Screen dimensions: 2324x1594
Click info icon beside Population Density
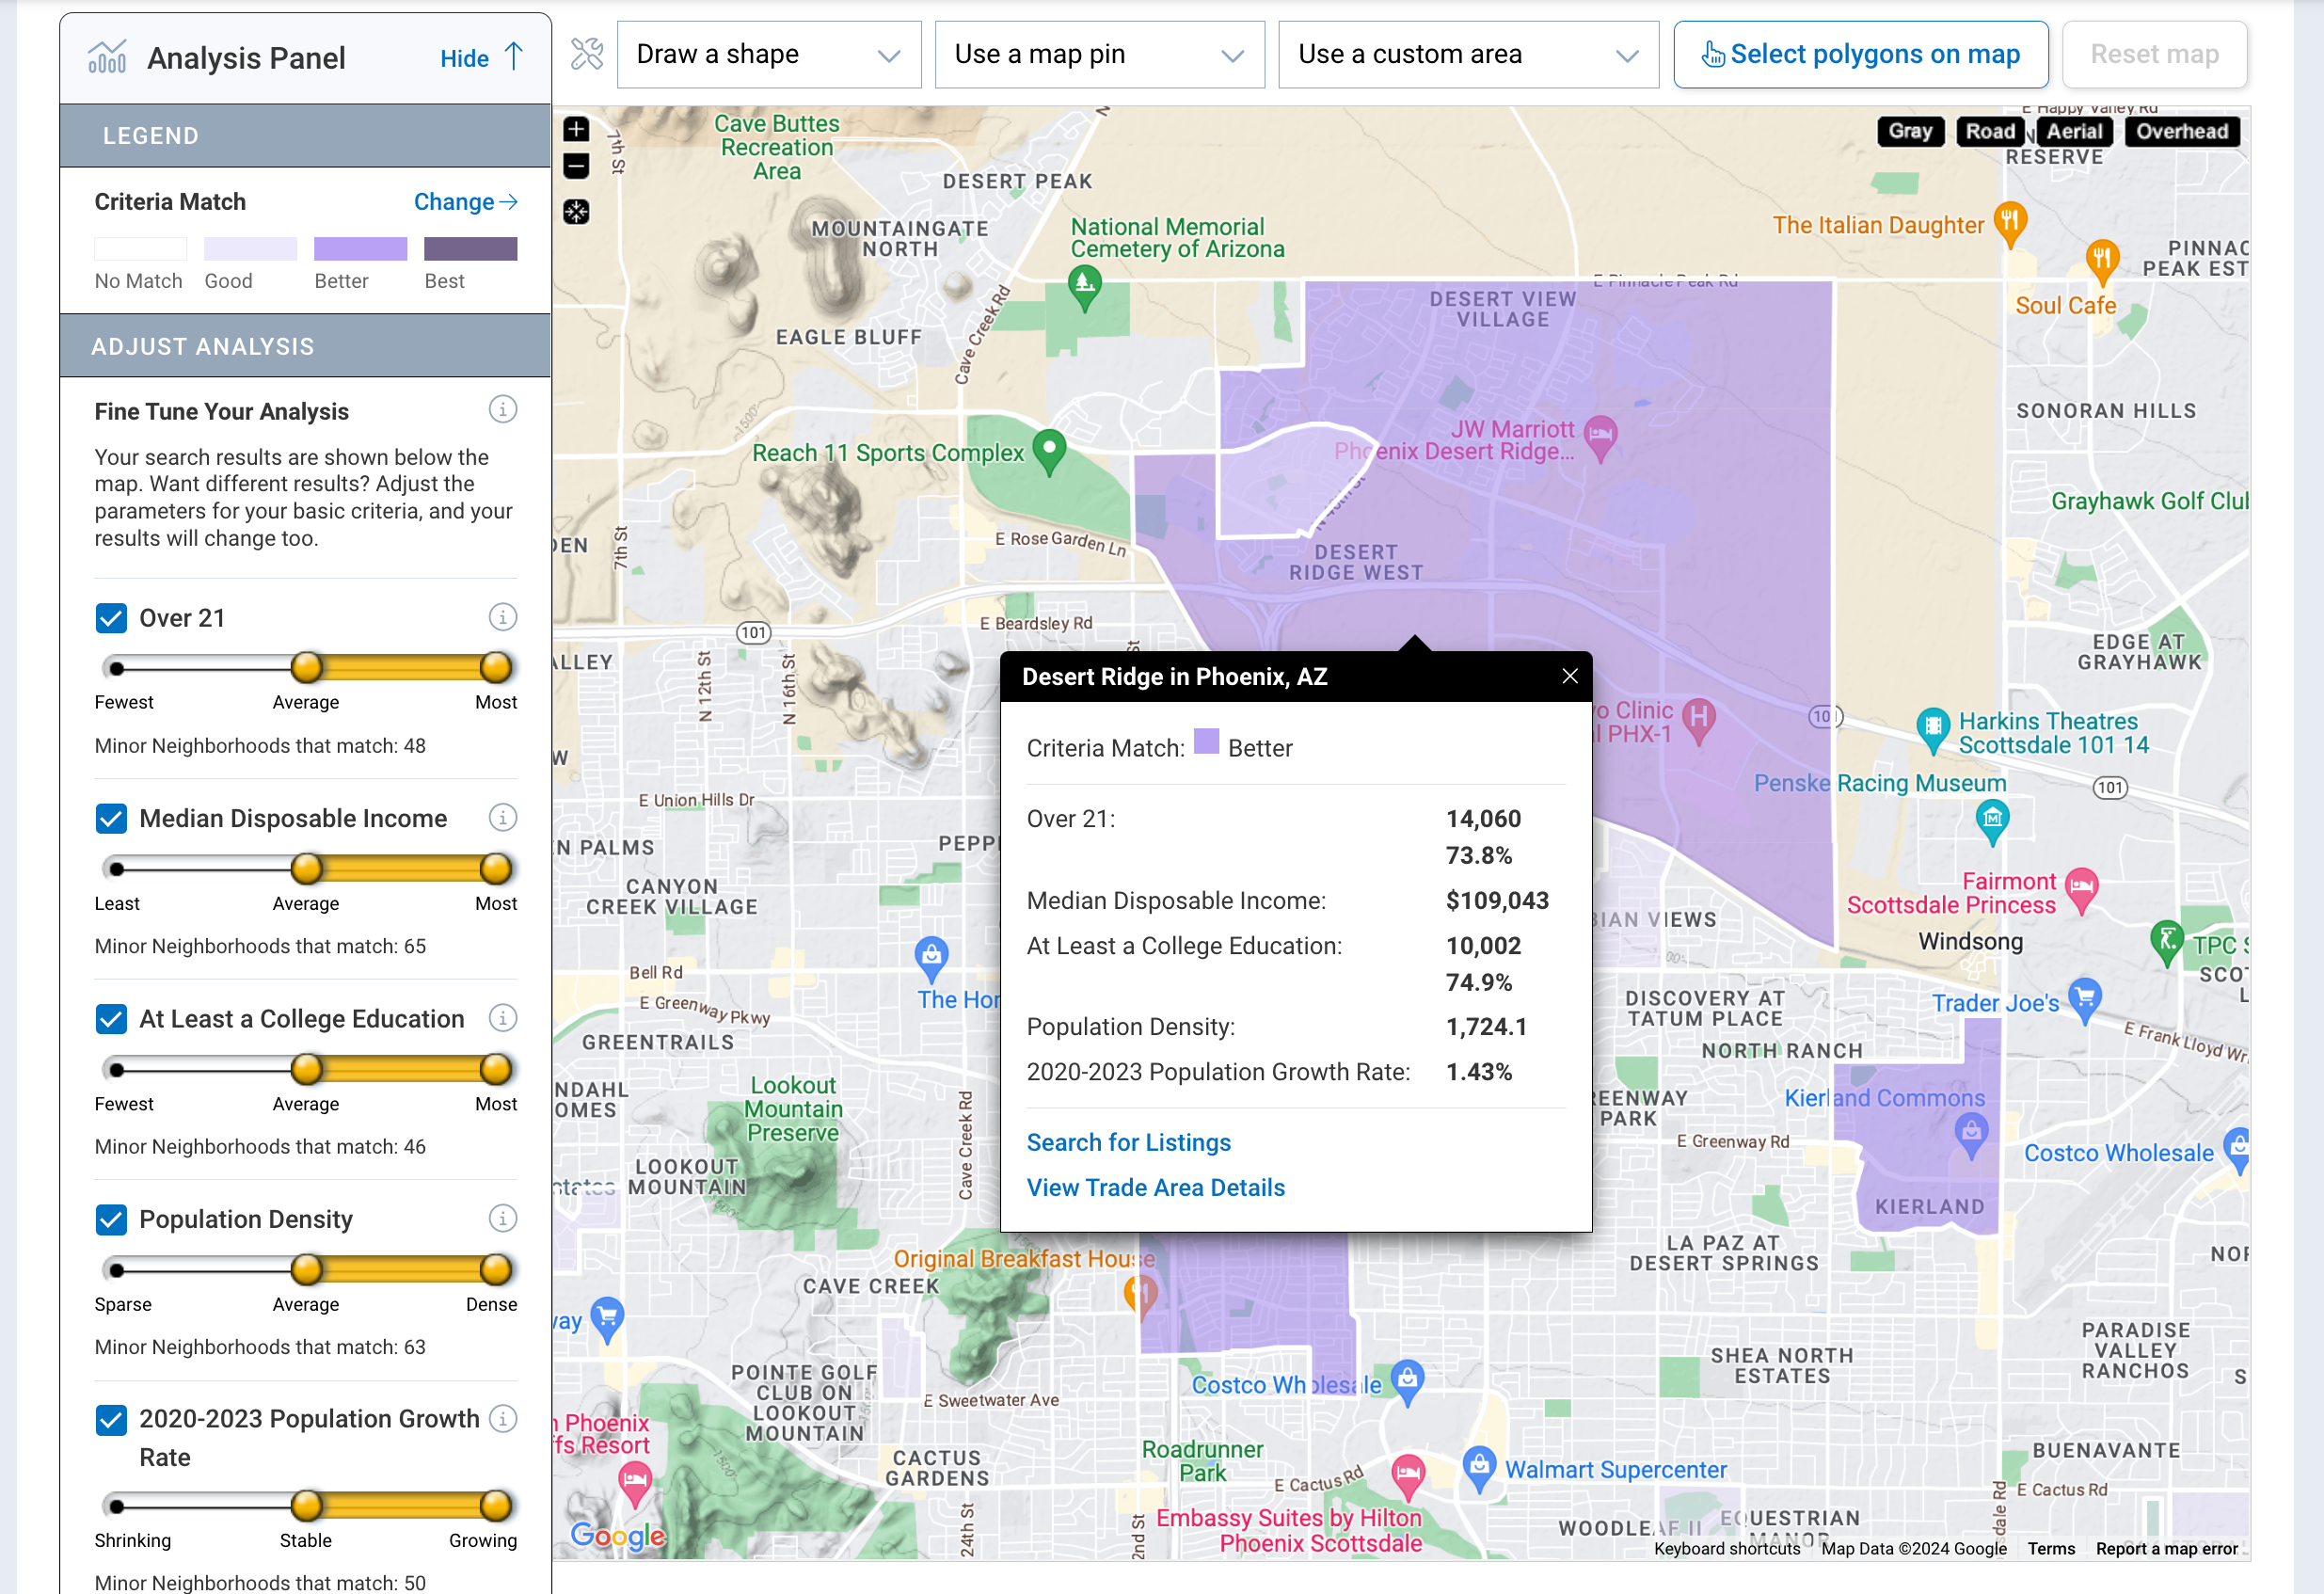point(502,1218)
